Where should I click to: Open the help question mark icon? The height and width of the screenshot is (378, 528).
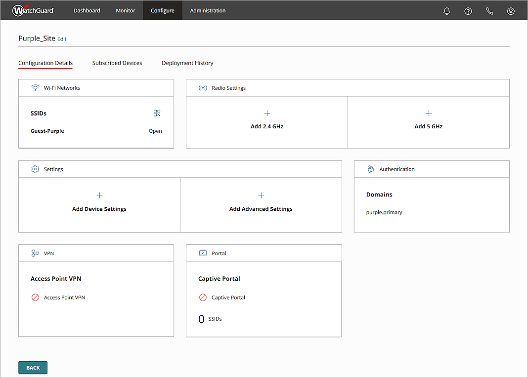(x=468, y=10)
